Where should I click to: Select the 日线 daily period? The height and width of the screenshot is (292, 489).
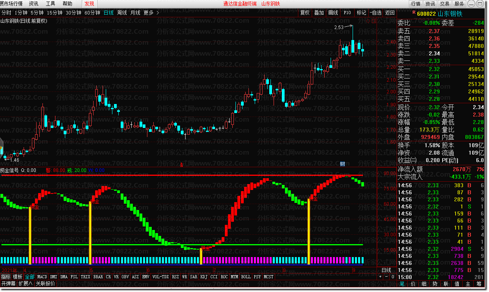tap(108, 13)
